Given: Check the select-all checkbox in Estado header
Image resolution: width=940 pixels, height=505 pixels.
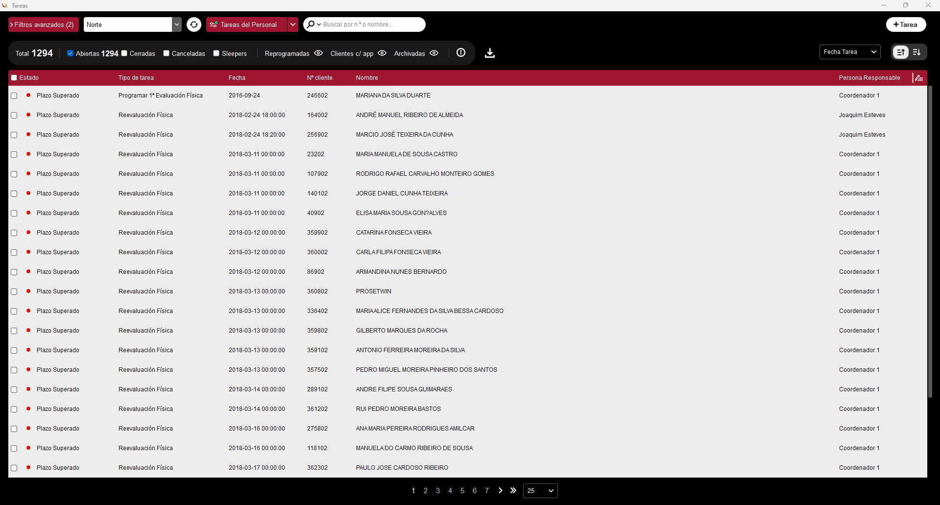Looking at the screenshot, I should [14, 78].
